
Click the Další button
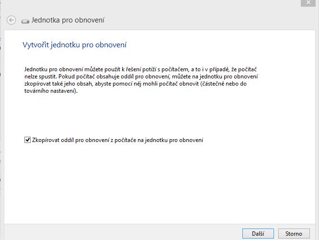[x=258, y=234]
